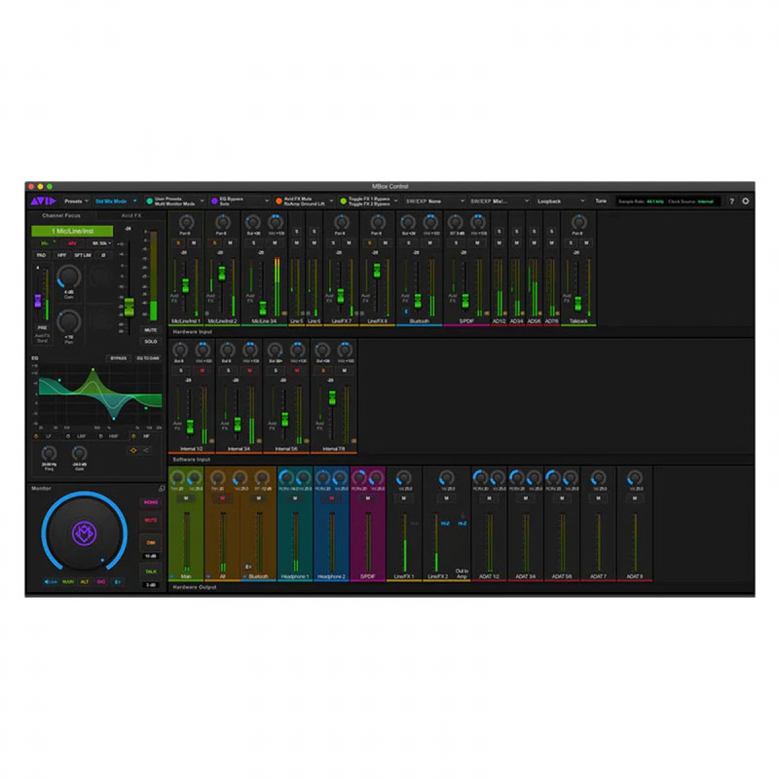Click the 1 Mic/Line/Inst channel name field

72,231
